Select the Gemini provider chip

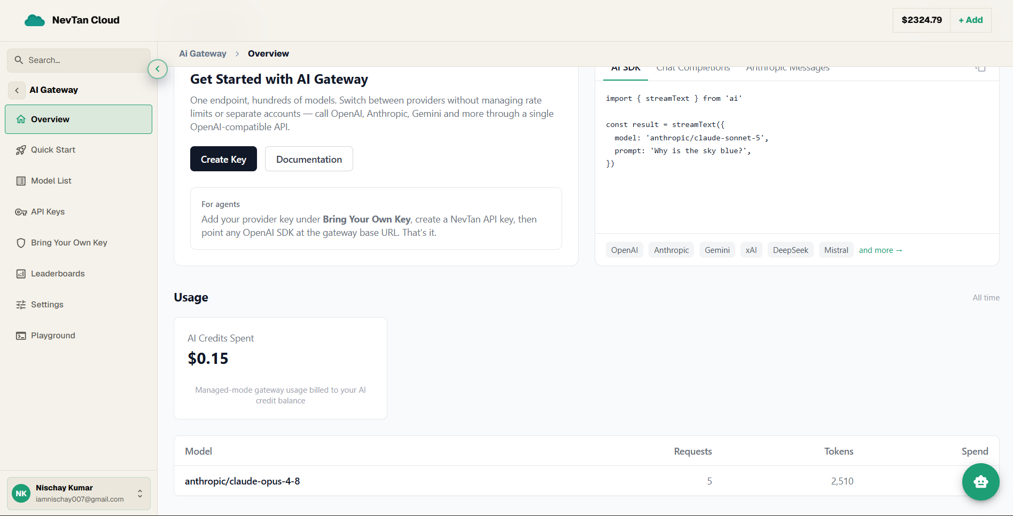click(717, 250)
